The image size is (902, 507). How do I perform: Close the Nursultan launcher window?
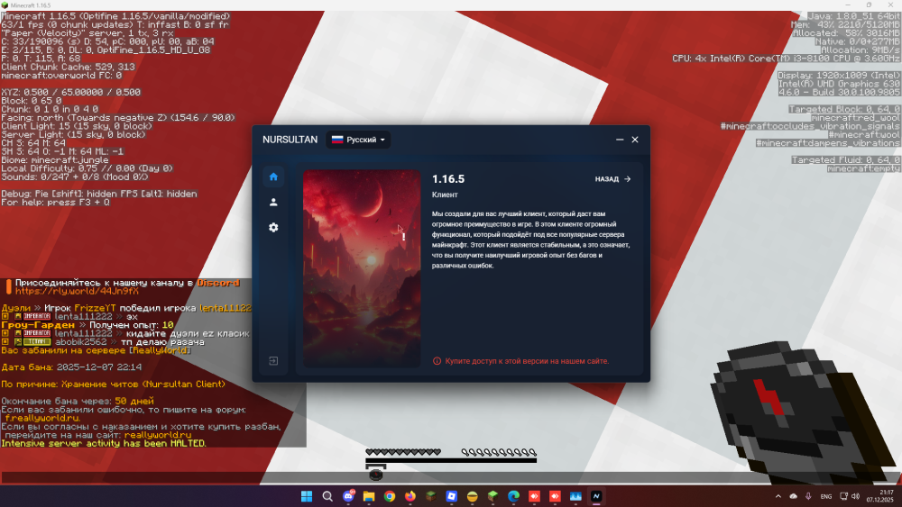(635, 140)
